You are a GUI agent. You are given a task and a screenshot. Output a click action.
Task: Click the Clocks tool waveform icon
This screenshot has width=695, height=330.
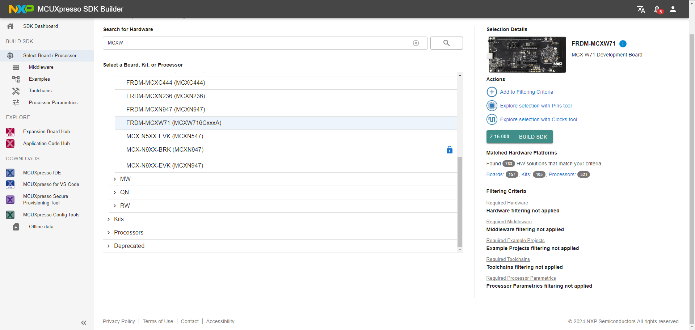coord(492,119)
